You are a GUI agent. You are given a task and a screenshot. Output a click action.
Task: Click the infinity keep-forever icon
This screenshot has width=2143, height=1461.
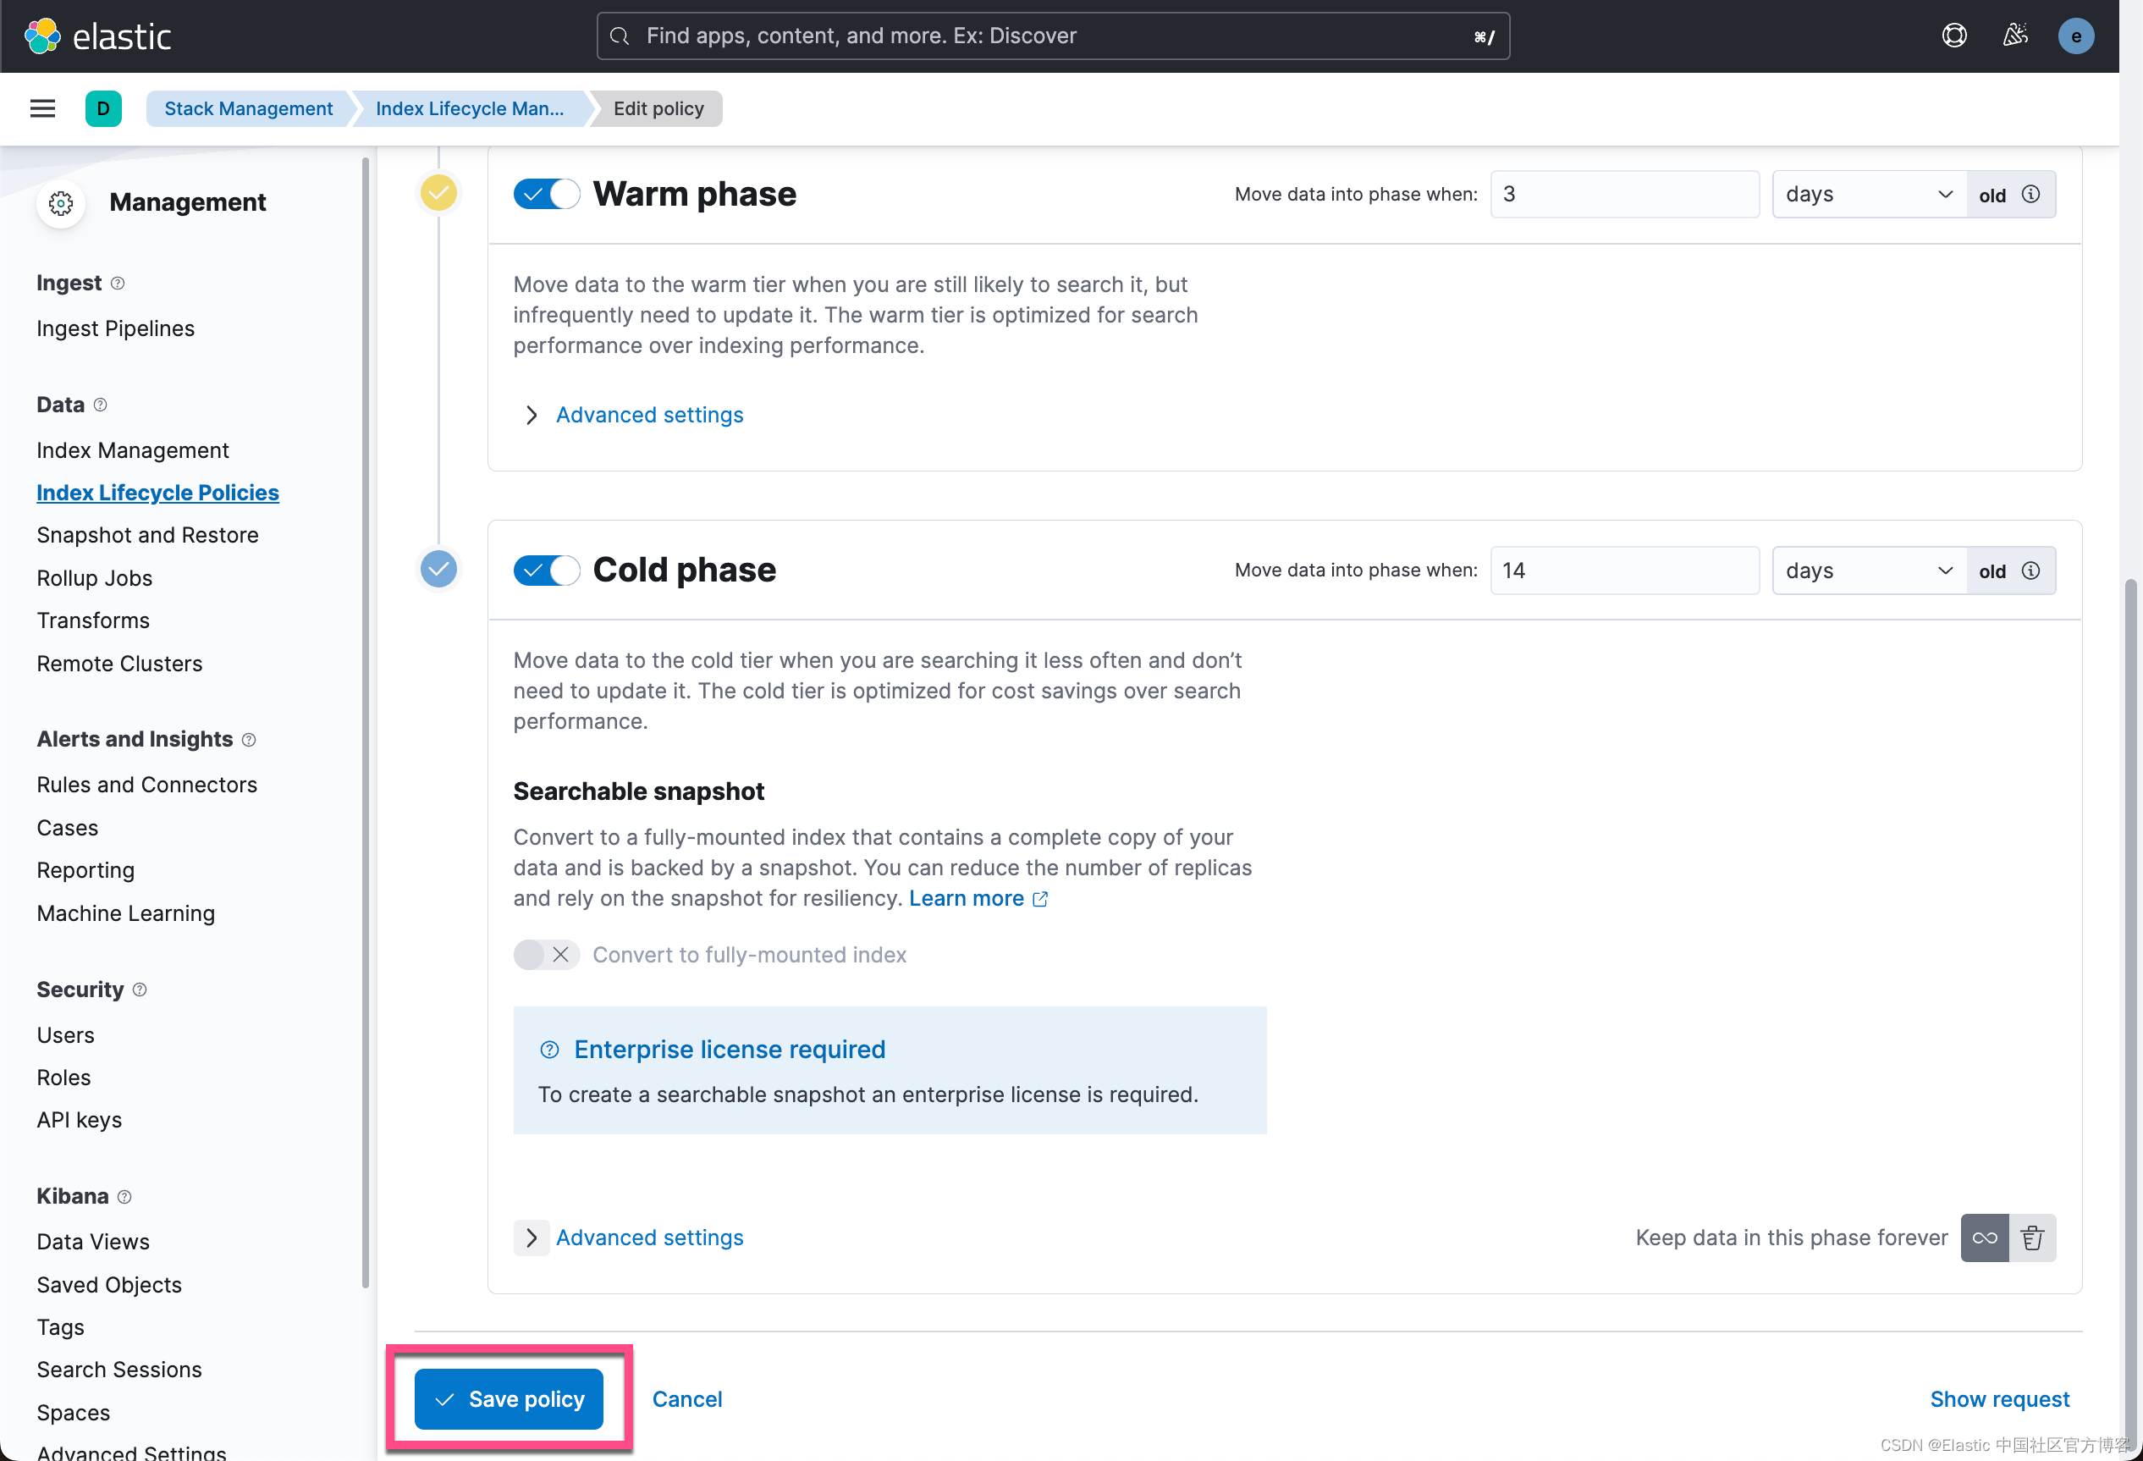click(1985, 1238)
